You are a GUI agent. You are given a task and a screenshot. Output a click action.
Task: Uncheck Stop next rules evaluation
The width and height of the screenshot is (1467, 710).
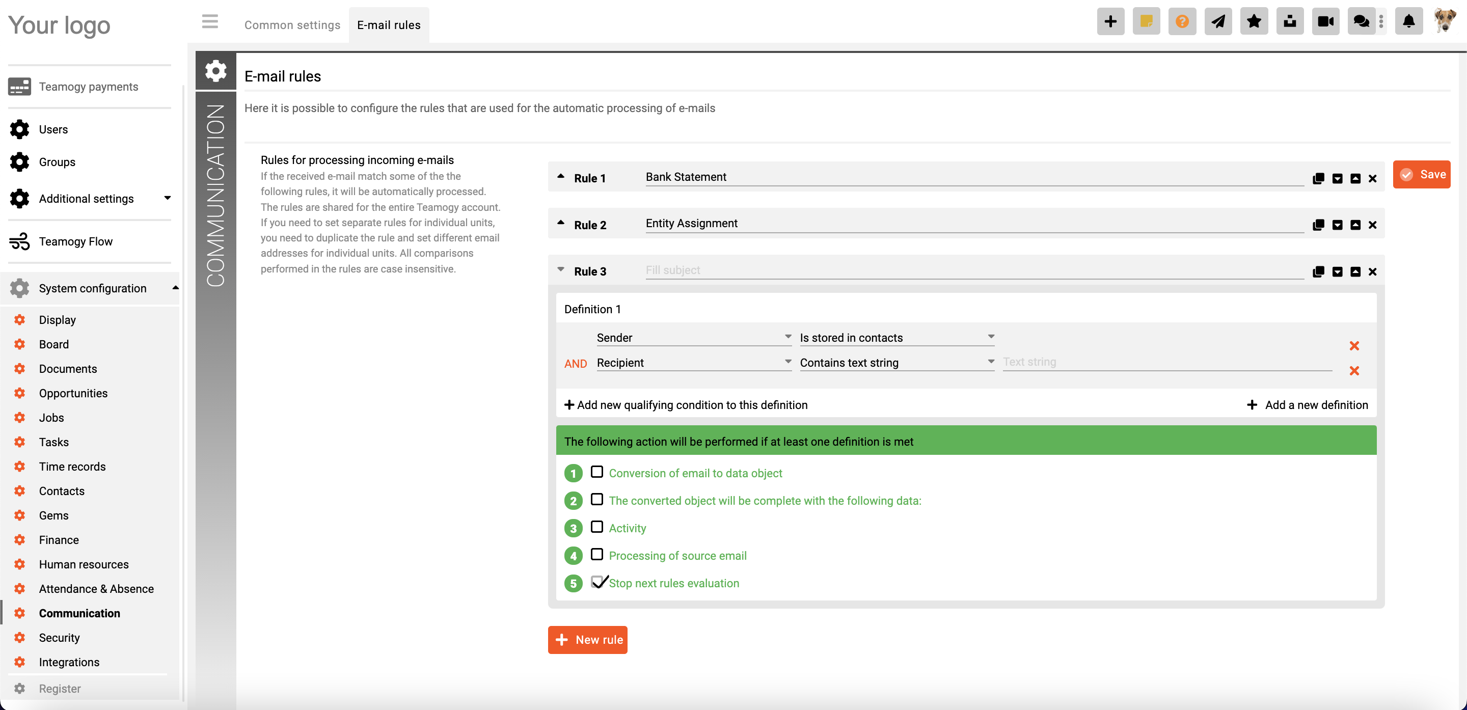tap(597, 582)
